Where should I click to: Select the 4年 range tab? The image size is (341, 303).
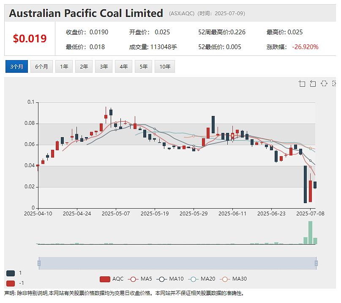[x=123, y=66]
